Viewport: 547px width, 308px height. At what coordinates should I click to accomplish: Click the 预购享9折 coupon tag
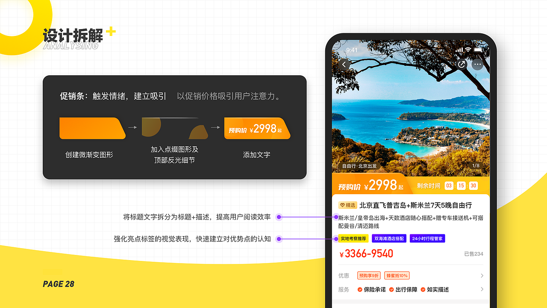[x=369, y=276]
